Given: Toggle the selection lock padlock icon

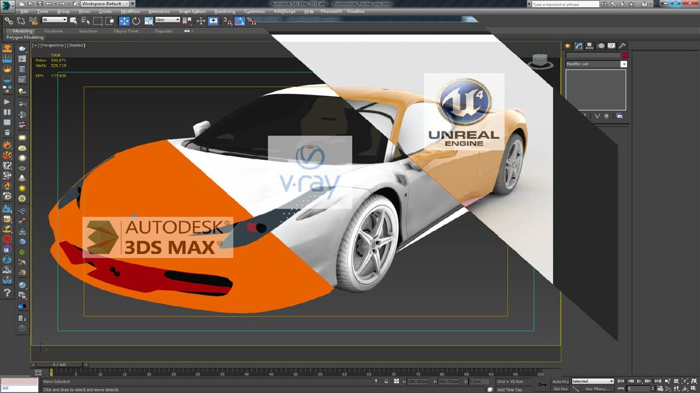Looking at the screenshot, I should (386, 381).
